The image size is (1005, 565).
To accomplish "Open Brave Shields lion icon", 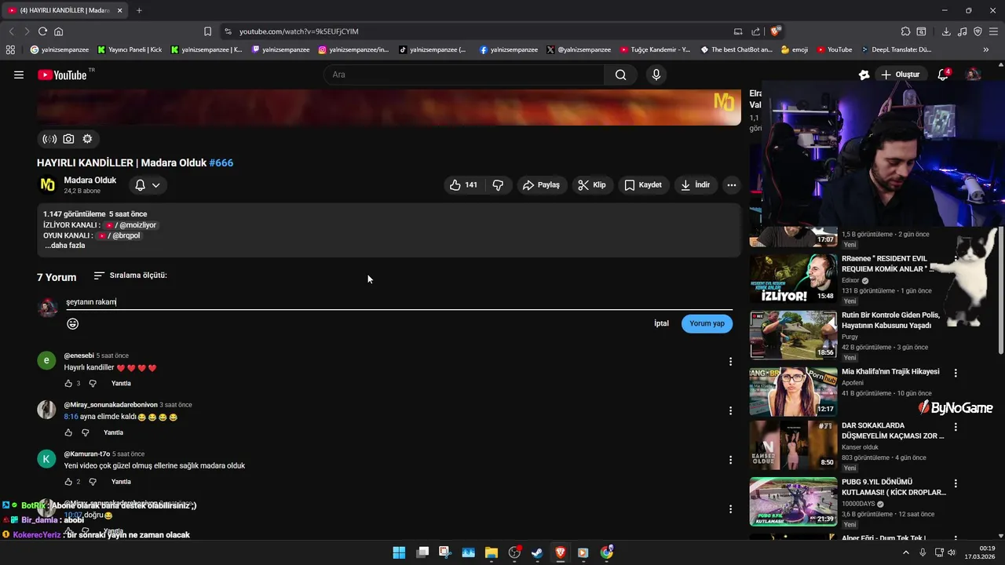I will pos(775,31).
